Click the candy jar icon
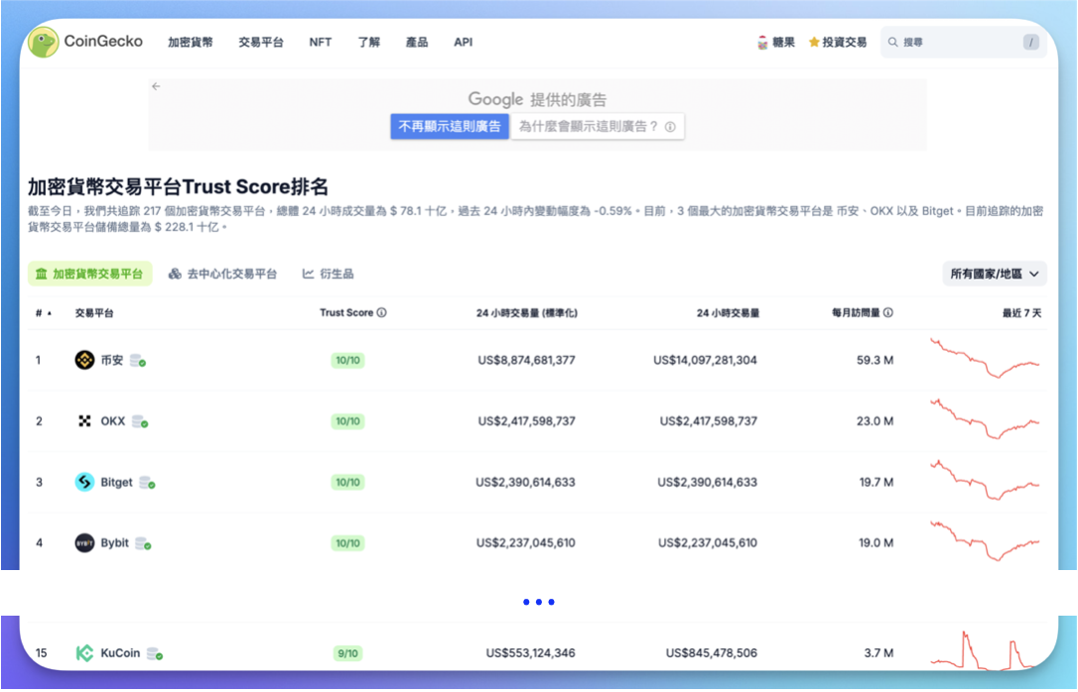The image size is (1078, 692). coord(762,42)
